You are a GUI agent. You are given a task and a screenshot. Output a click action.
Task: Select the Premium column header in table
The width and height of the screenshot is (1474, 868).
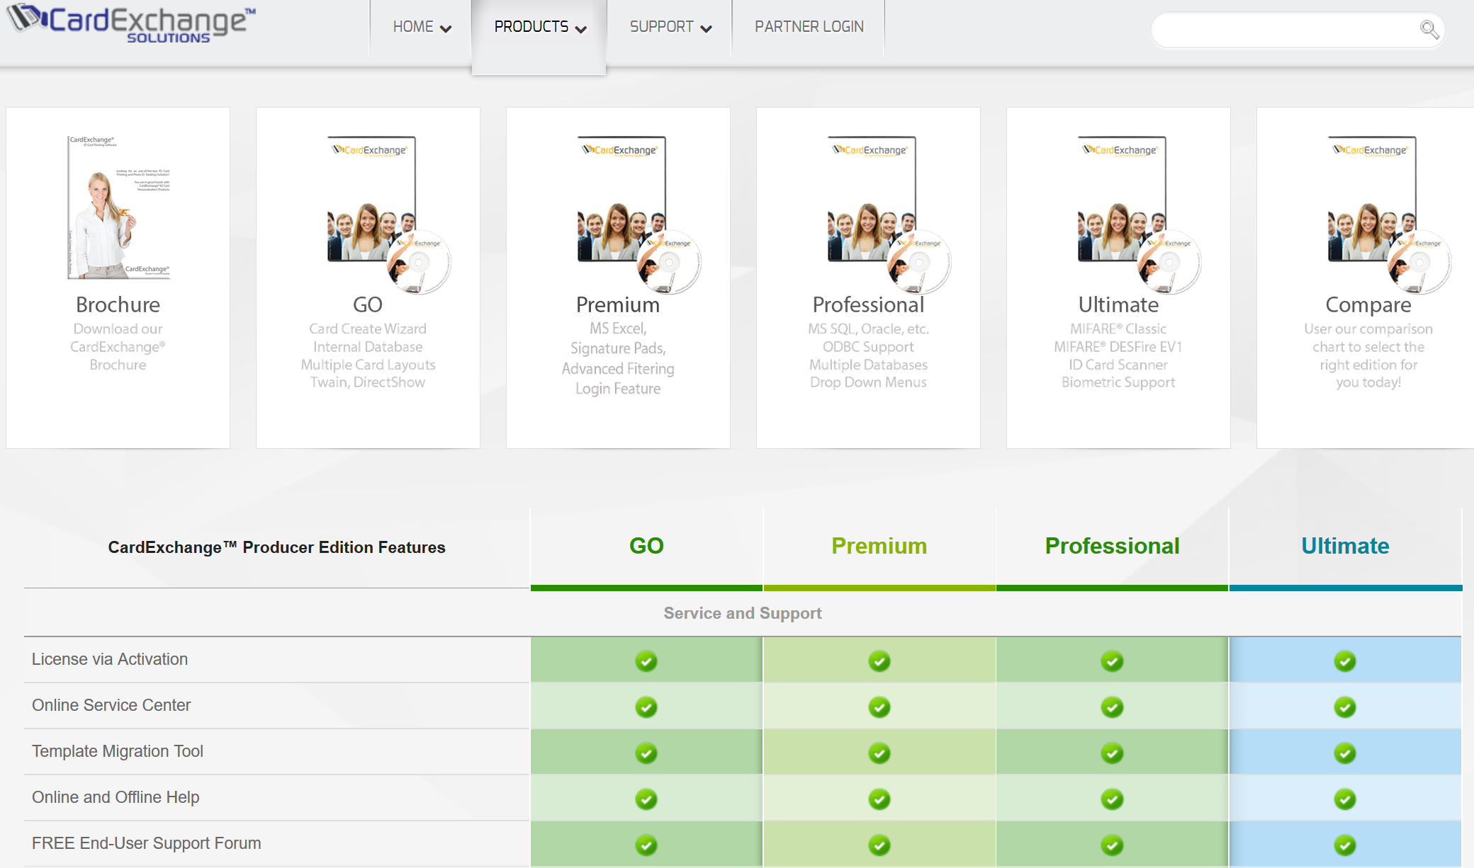[879, 546]
